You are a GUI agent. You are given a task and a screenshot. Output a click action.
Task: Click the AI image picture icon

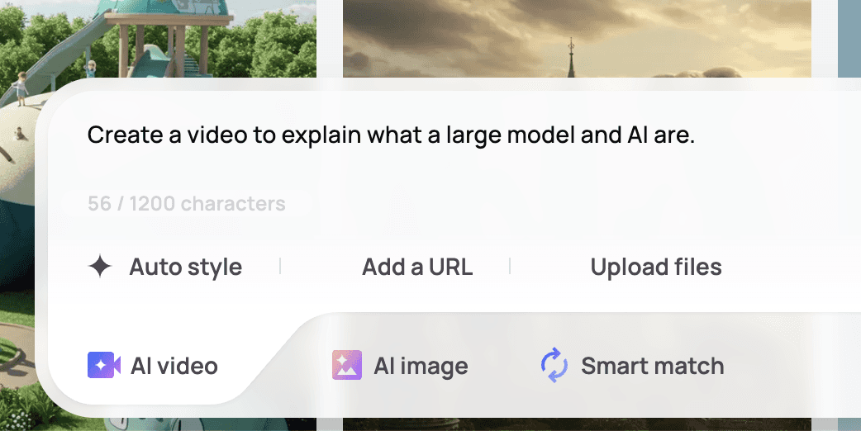point(347,365)
